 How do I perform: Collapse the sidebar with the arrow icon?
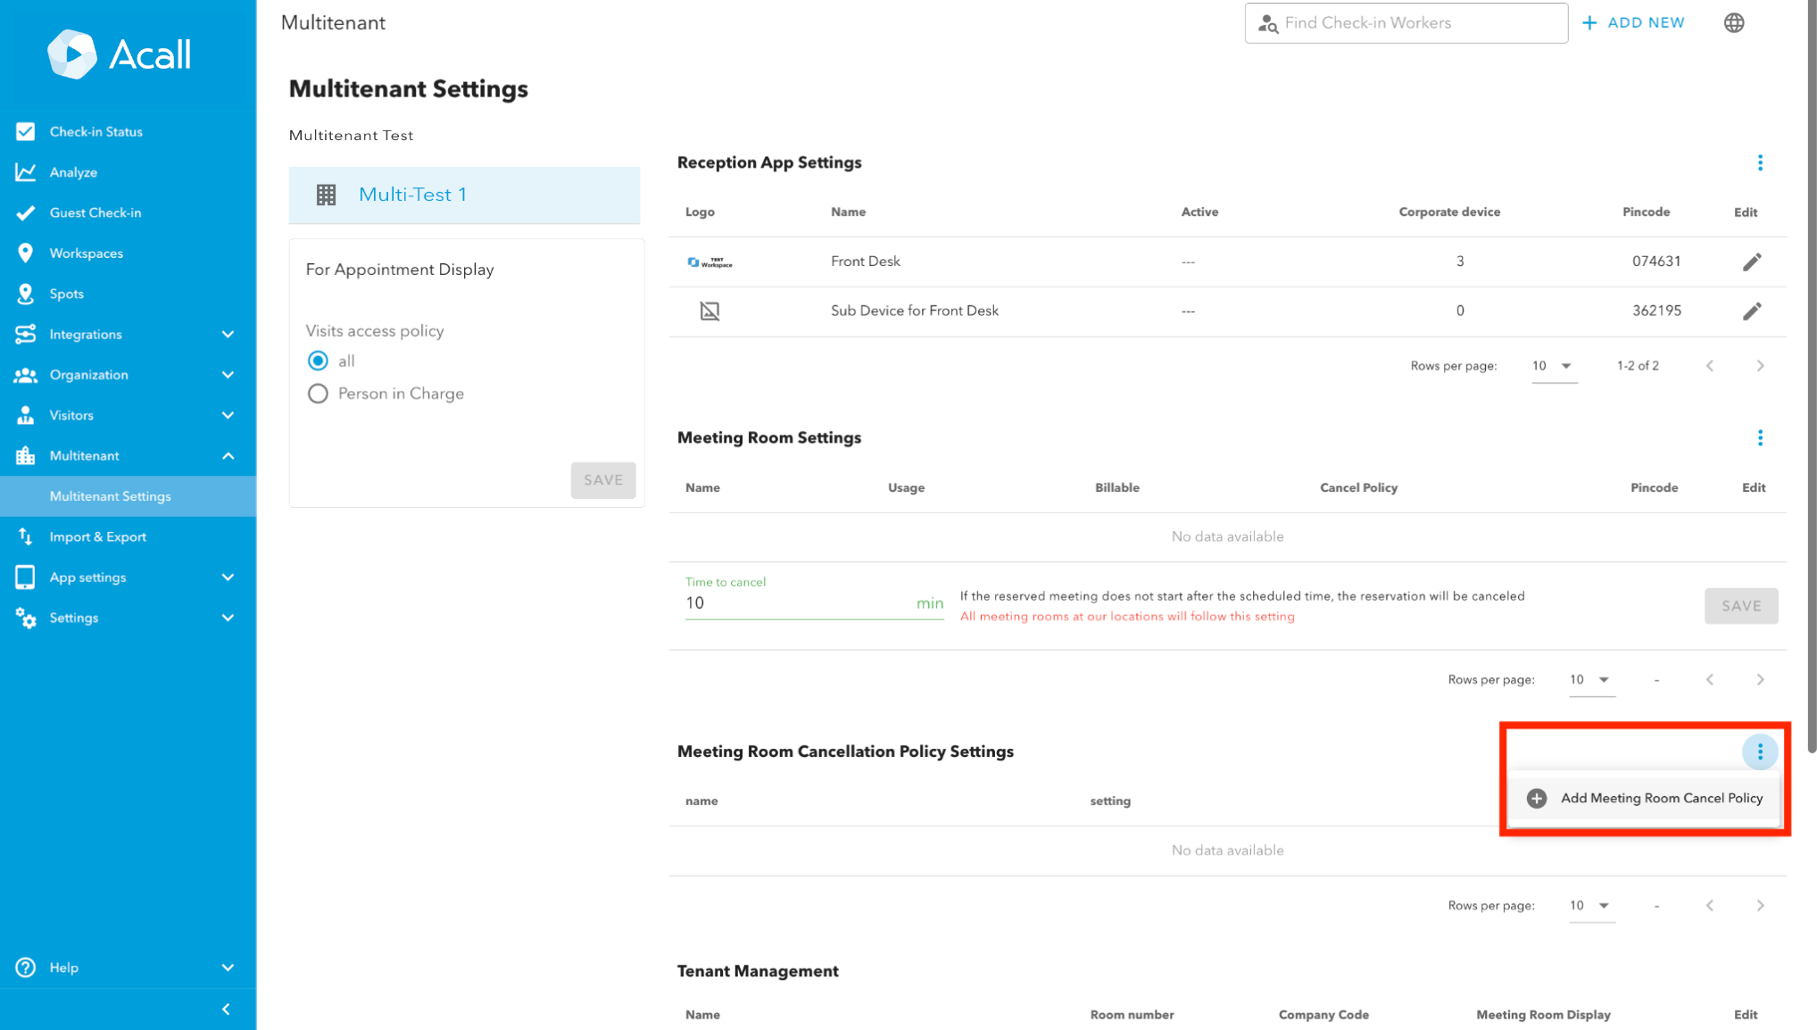pos(226,1009)
